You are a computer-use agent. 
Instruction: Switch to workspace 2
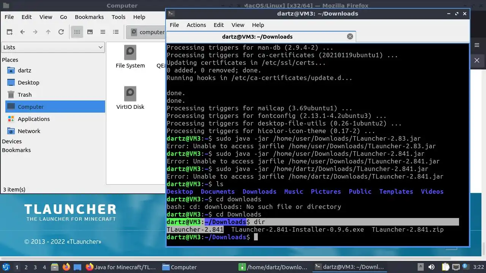[x=26, y=267]
